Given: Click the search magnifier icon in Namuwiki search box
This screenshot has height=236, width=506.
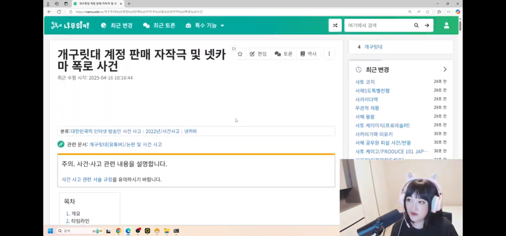Looking at the screenshot, I should [x=416, y=25].
